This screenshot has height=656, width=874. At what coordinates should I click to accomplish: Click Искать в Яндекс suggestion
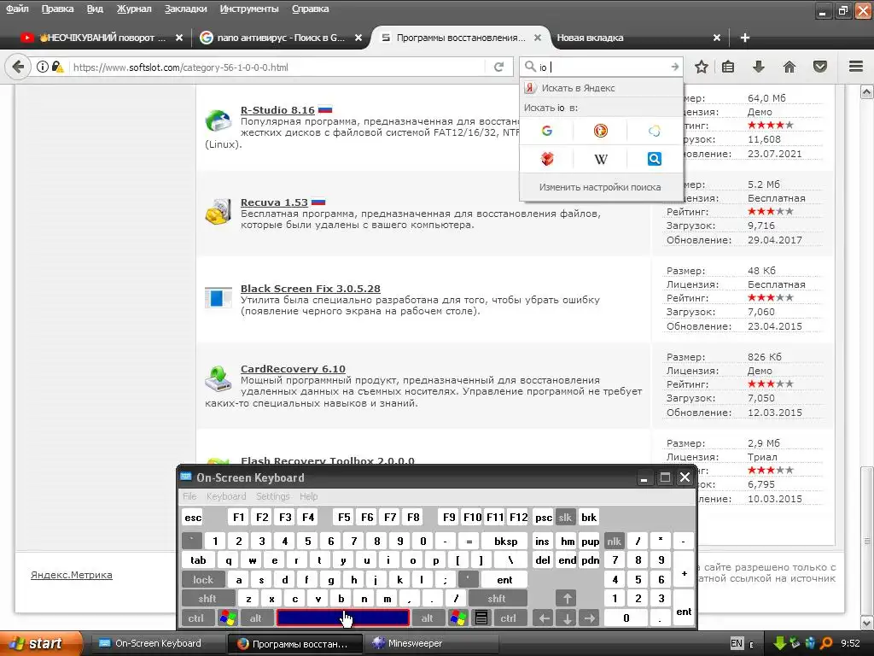(601, 88)
